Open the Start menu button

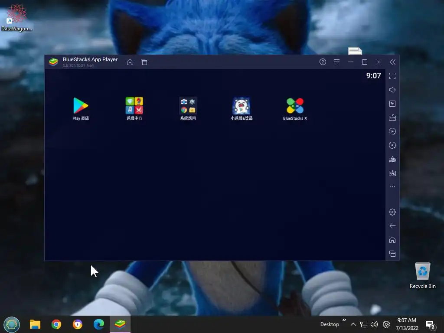pyautogui.click(x=12, y=324)
